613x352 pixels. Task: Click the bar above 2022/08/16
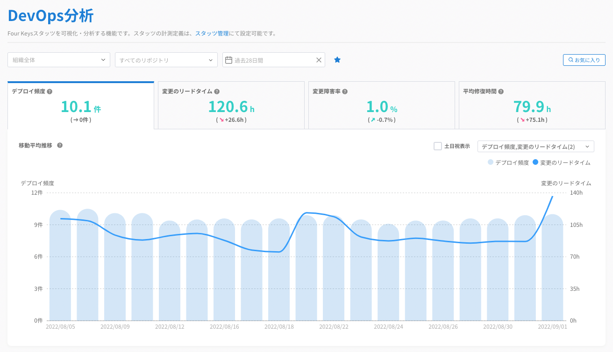[224, 269]
